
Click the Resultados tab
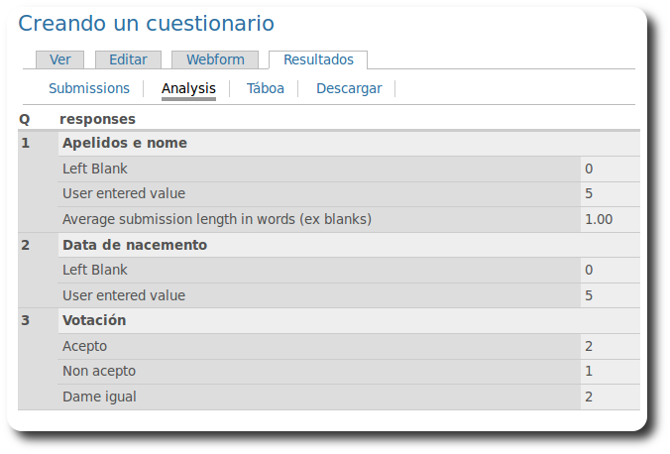317,59
